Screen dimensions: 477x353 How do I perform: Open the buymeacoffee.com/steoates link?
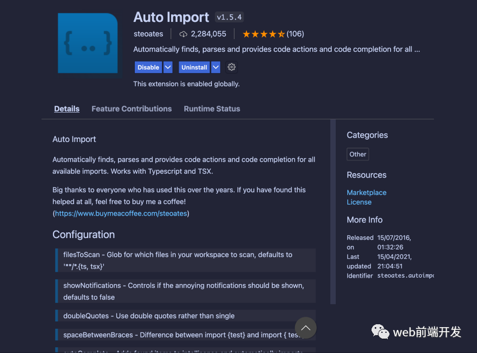tap(122, 213)
